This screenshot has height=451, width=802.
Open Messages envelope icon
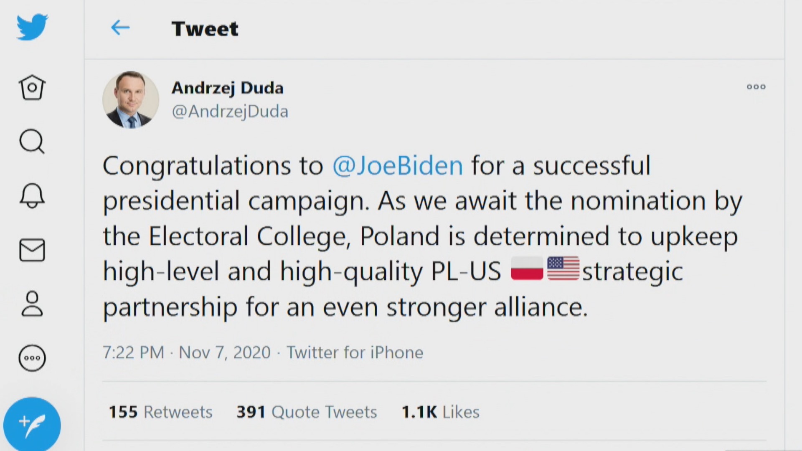[x=32, y=250]
